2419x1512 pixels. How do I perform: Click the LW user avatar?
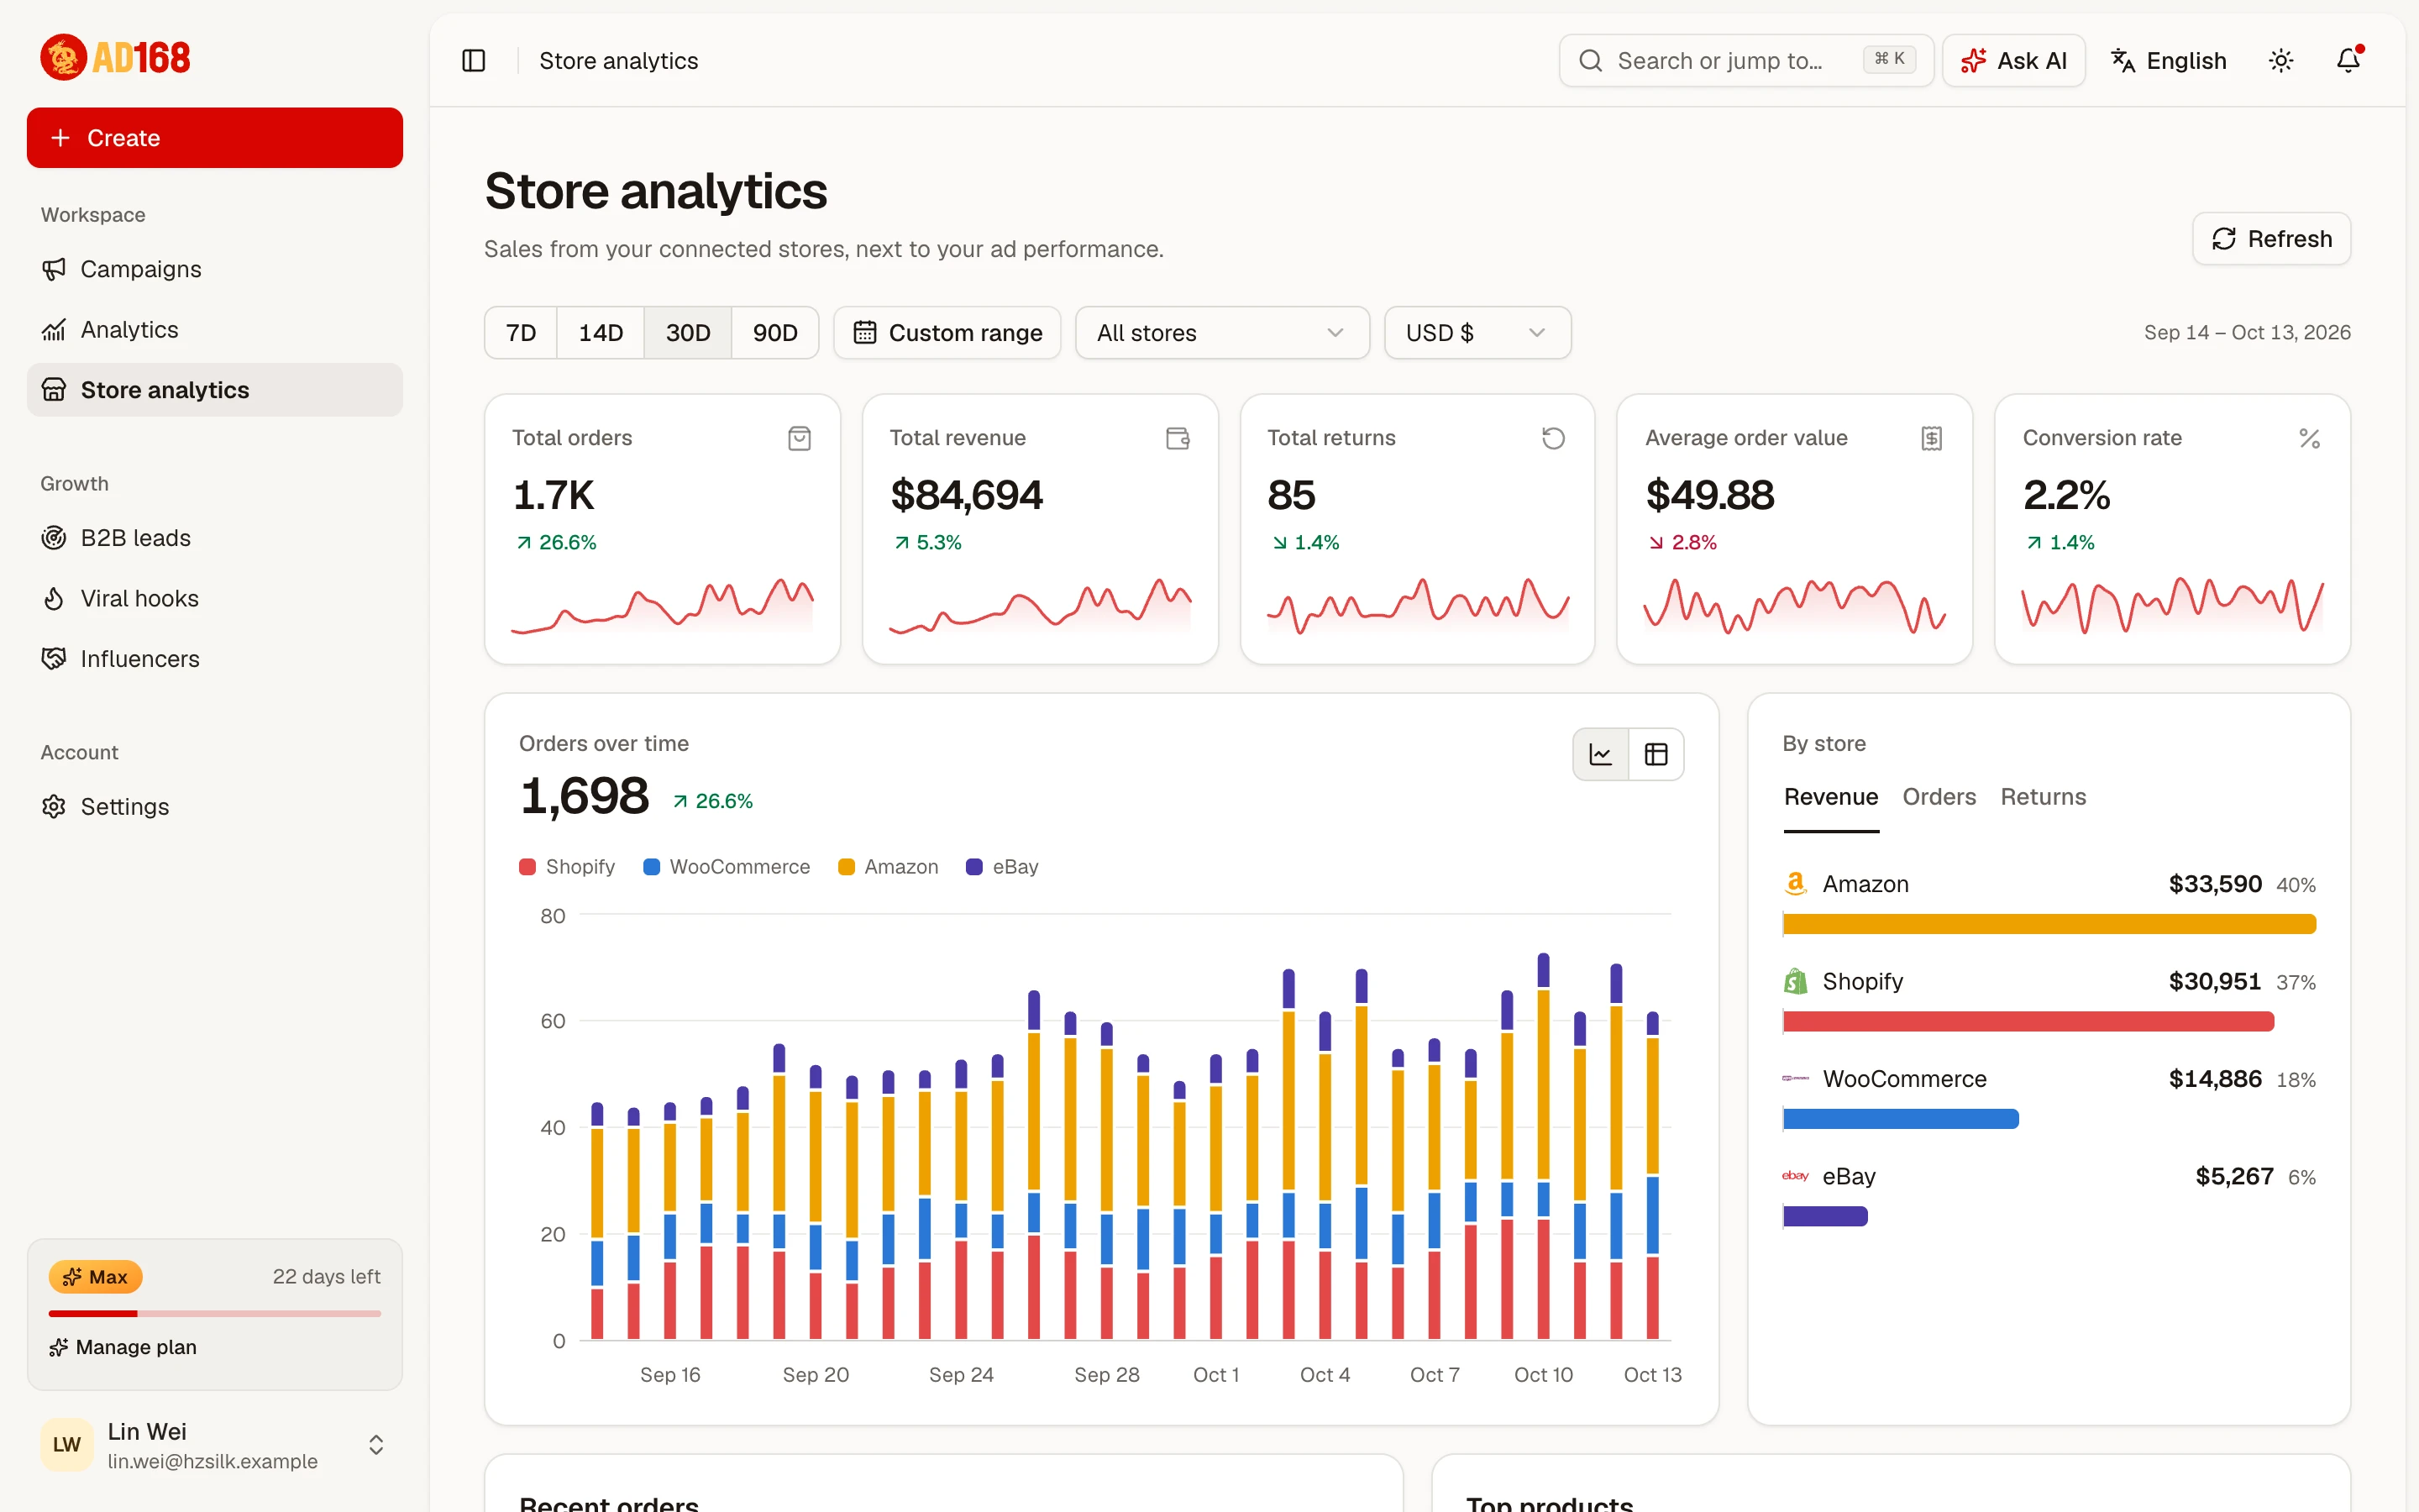click(x=67, y=1445)
